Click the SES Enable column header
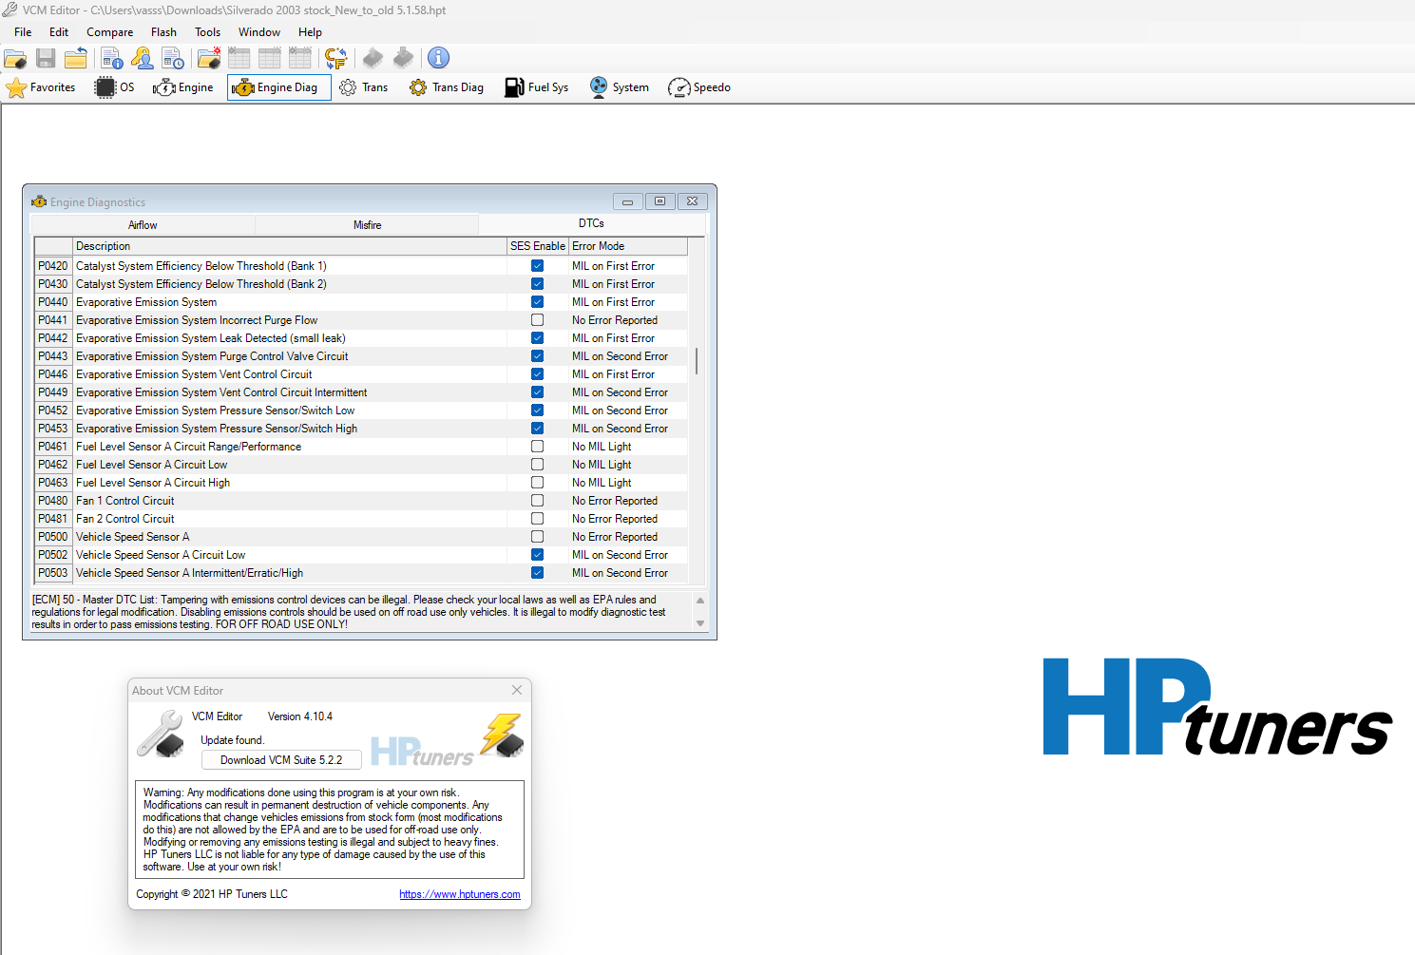The image size is (1415, 955). pyautogui.click(x=538, y=246)
